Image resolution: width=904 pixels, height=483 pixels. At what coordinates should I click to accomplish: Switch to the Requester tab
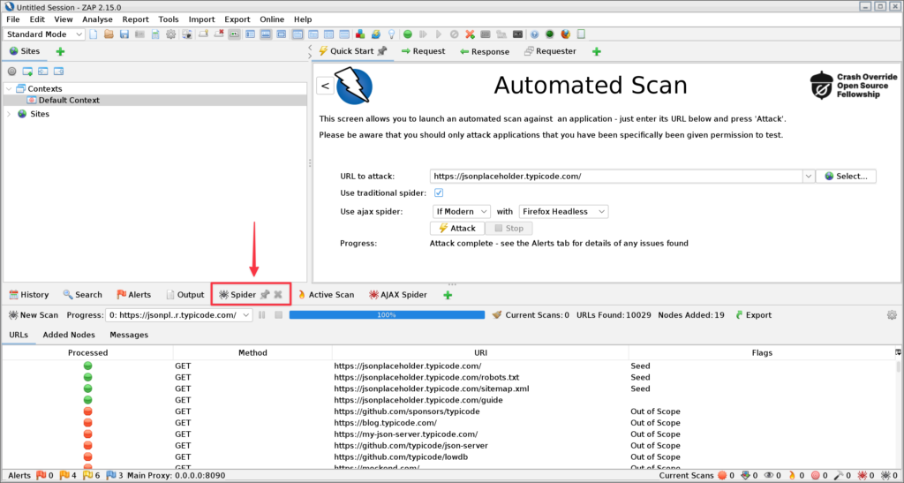(x=549, y=51)
